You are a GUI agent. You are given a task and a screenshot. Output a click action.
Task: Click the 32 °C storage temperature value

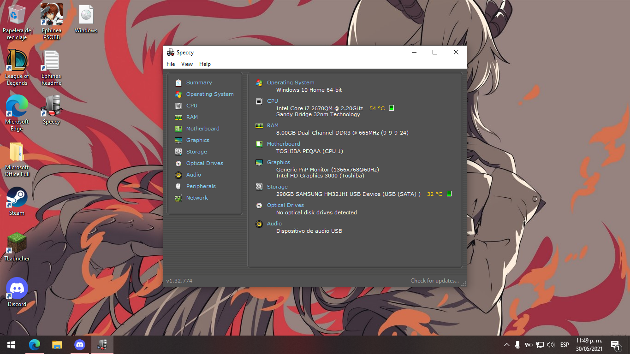(434, 194)
